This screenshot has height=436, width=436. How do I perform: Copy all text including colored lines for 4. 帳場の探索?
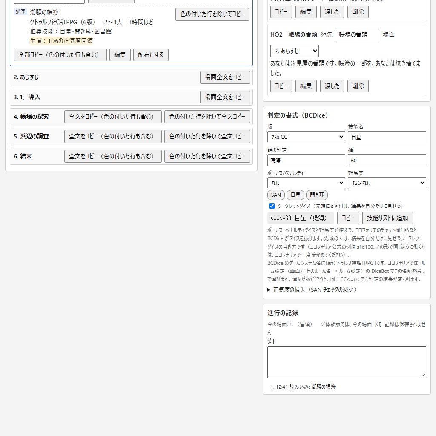[113, 117]
